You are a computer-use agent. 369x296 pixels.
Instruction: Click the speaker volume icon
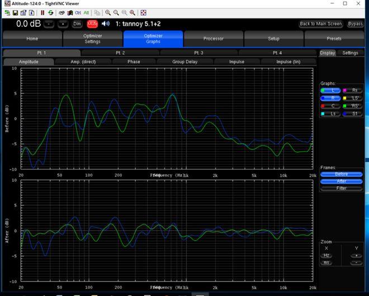(106, 24)
